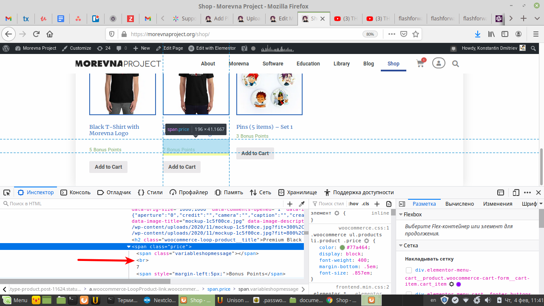Image resolution: width=544 pixels, height=306 pixels.
Task: Open the Вычислено computed styles tab
Action: coord(459,204)
